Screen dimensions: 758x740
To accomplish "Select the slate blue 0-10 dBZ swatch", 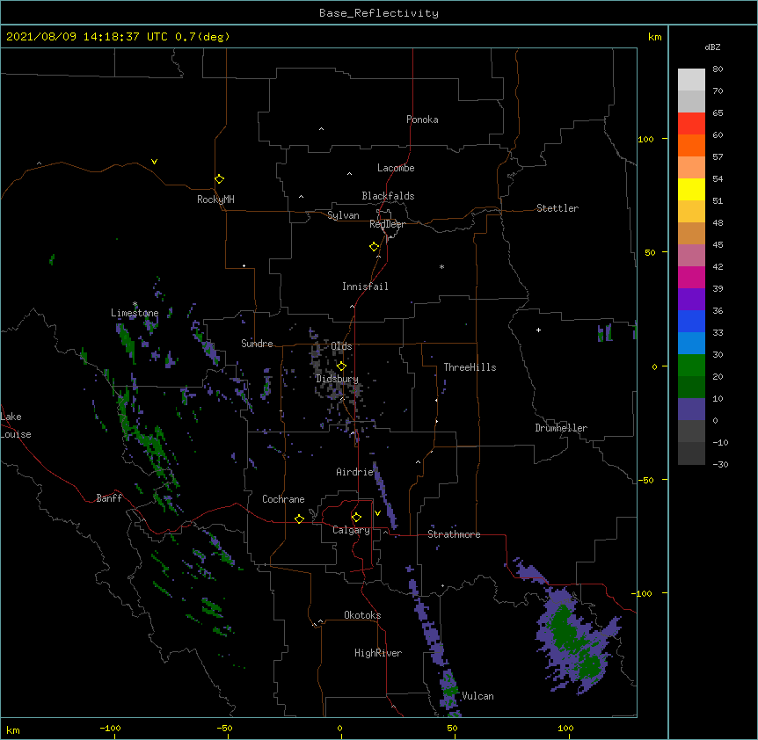I will point(691,410).
